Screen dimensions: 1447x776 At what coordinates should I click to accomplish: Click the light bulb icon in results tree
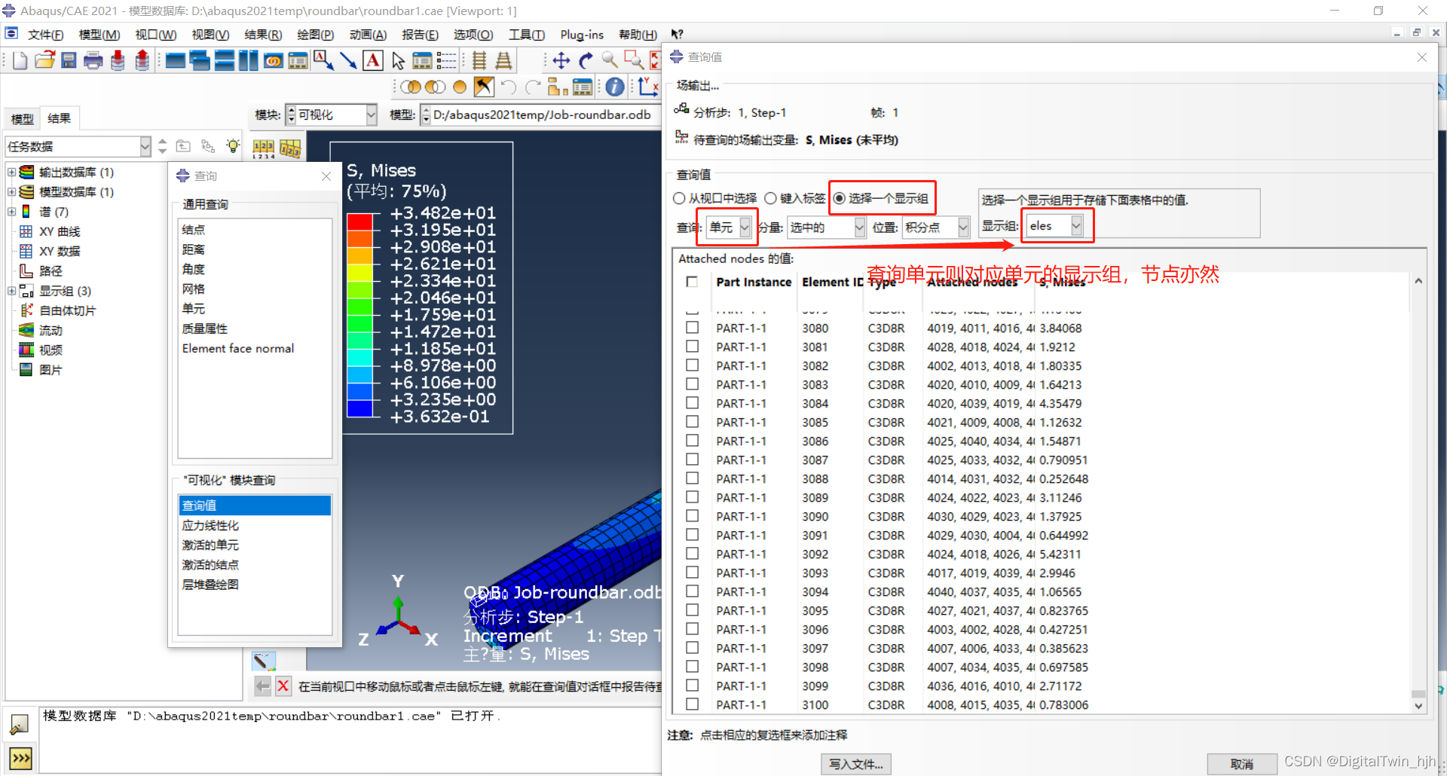click(x=233, y=146)
